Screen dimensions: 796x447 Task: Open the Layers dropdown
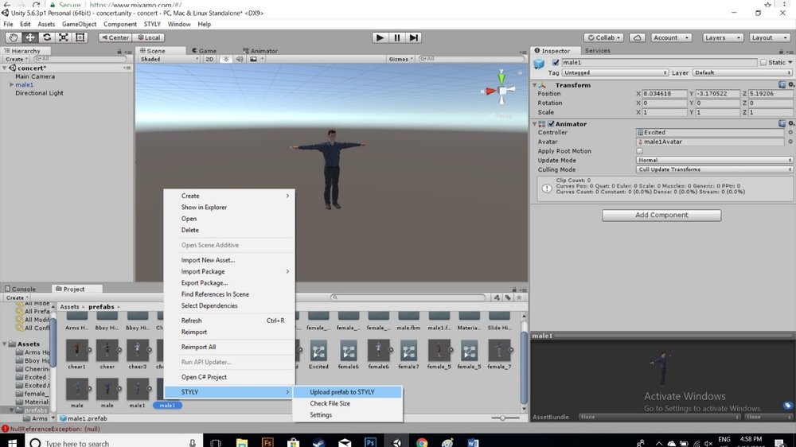(723, 37)
